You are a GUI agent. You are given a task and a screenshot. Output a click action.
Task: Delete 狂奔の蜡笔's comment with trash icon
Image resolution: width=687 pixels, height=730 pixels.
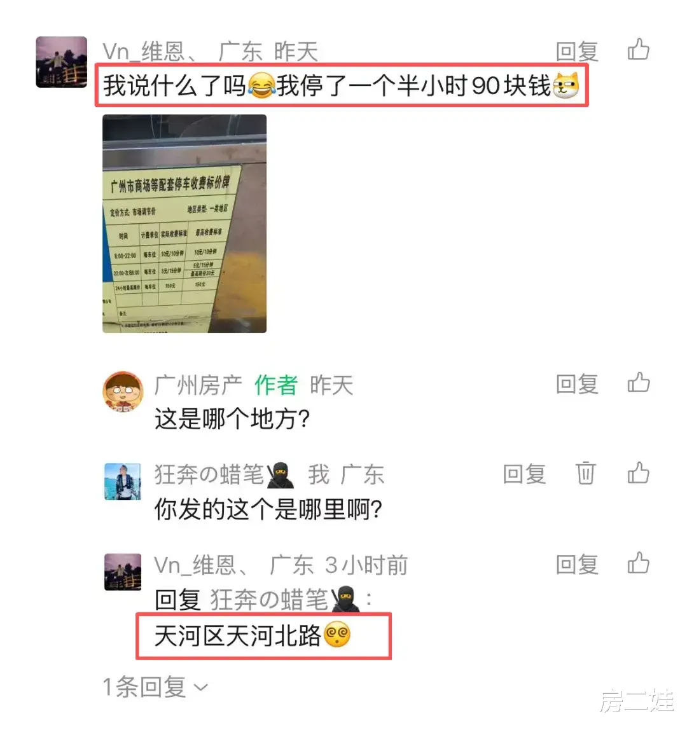[x=585, y=474]
